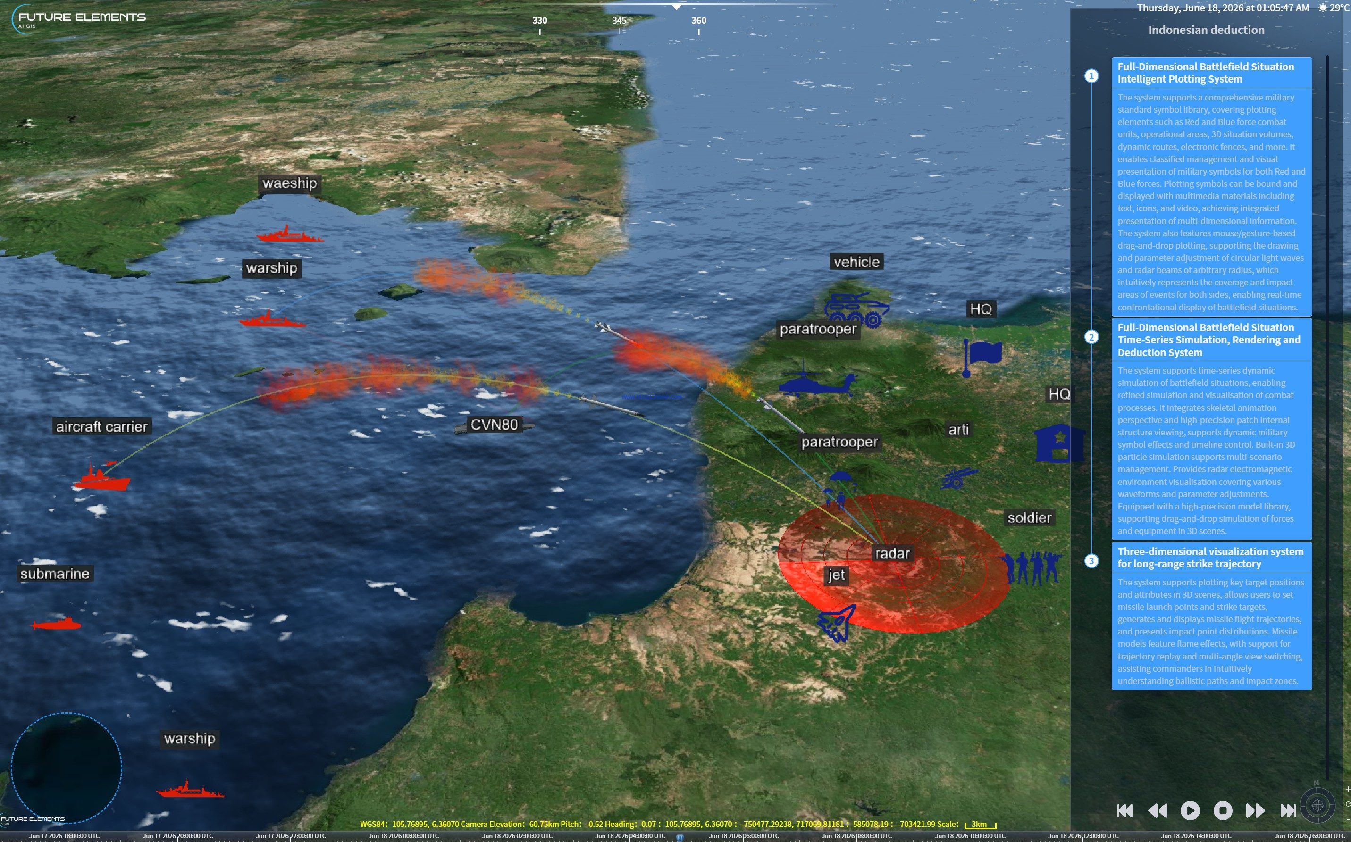
Task: Click the 'jet' map label
Action: coord(837,575)
